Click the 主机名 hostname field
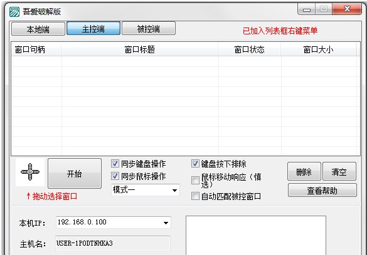Viewport: 367px width, 255px height. point(113,243)
